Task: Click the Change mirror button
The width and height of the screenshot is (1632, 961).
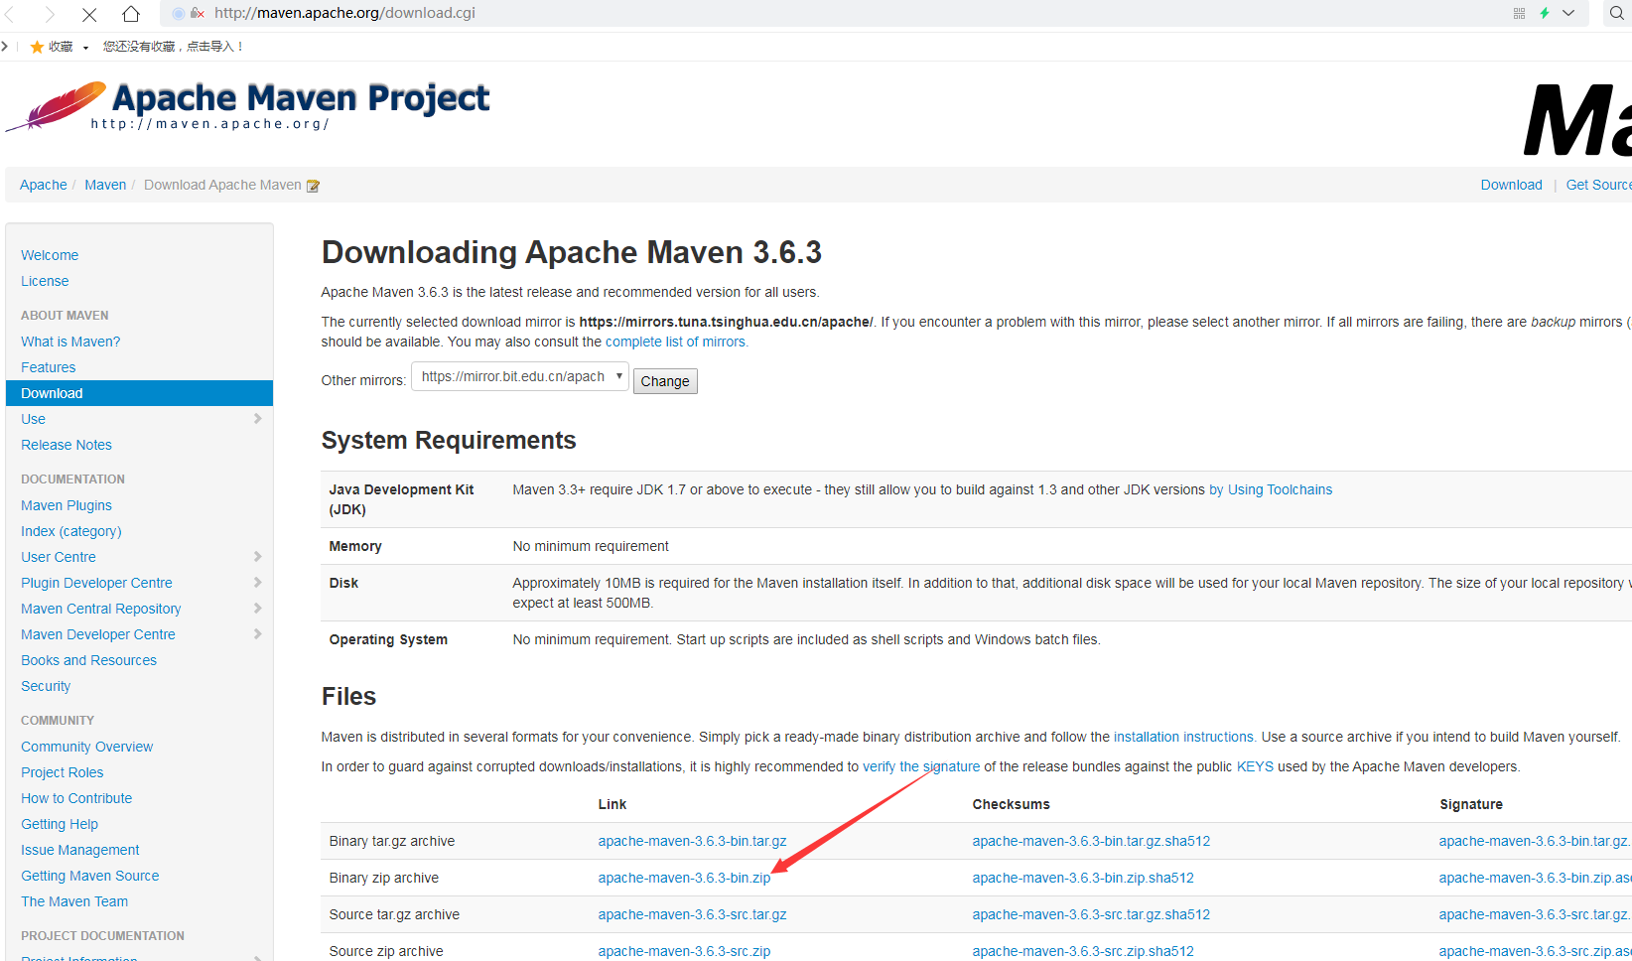Action: pos(665,381)
